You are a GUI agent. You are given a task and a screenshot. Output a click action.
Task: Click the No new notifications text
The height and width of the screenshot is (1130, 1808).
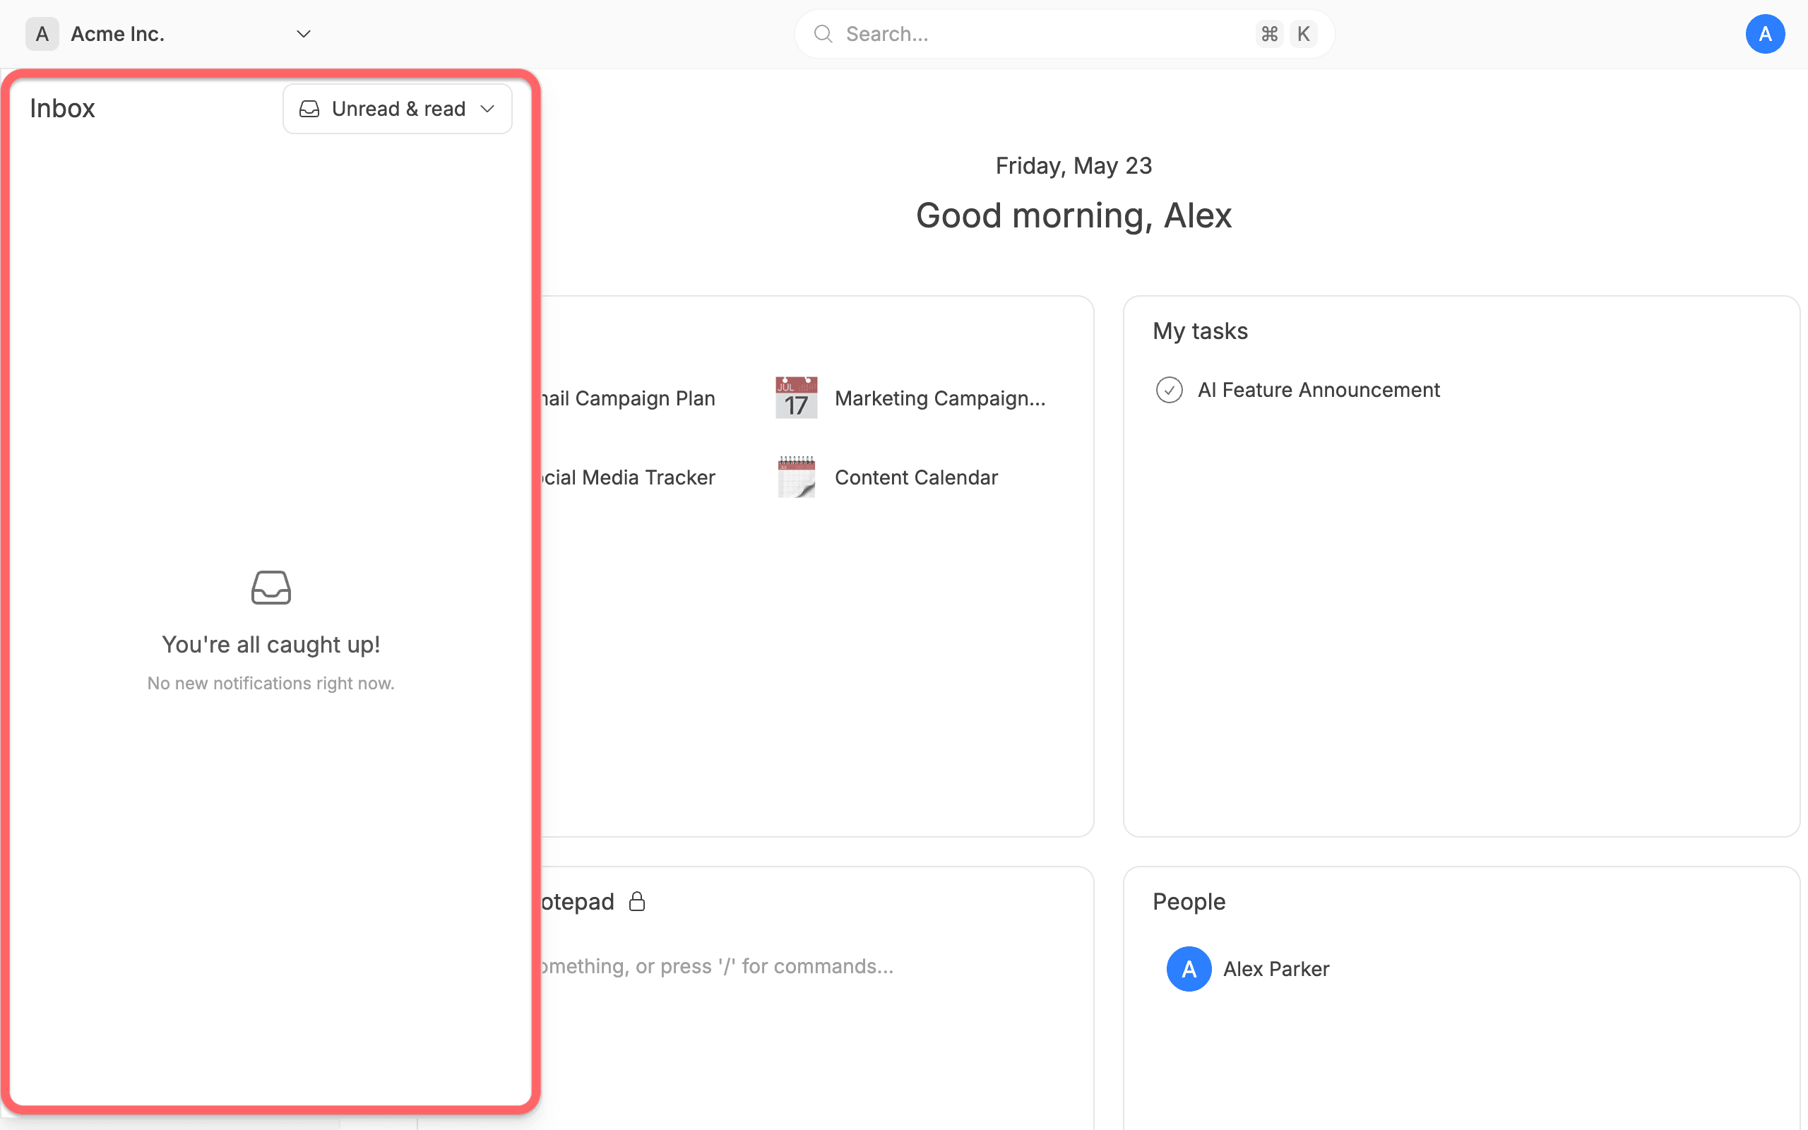point(271,684)
